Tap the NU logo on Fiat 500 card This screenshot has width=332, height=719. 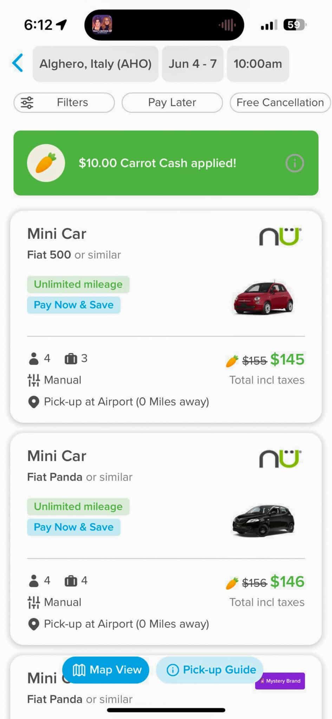(x=280, y=237)
